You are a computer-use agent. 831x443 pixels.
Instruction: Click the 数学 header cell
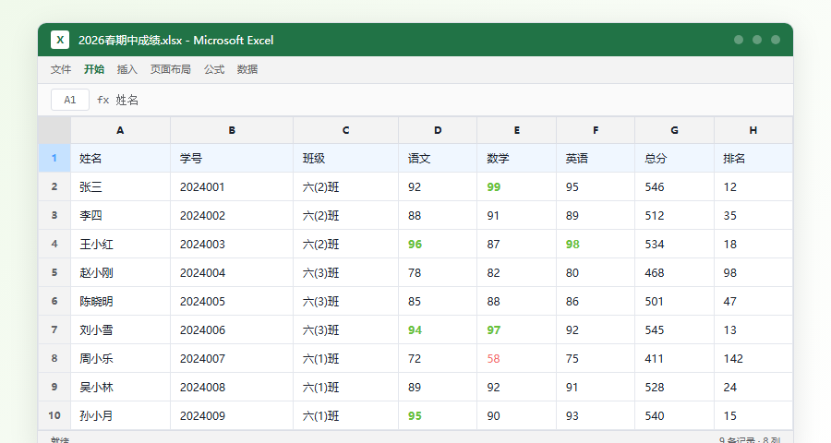click(517, 158)
